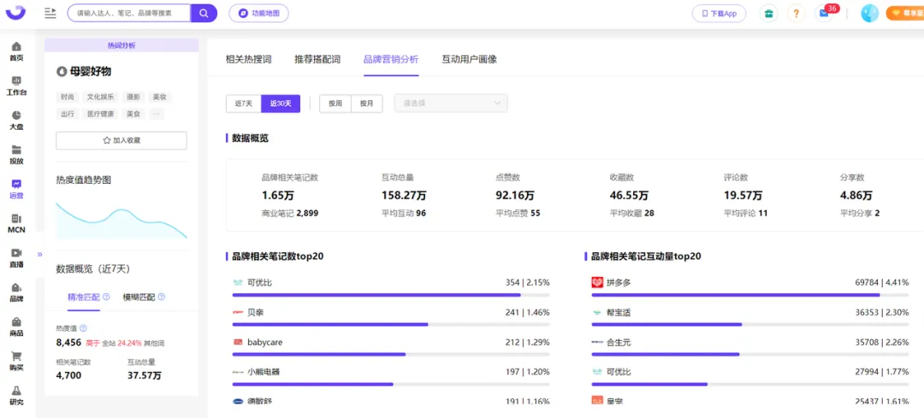Click the 下载App button
The height and width of the screenshot is (418, 924).
pyautogui.click(x=719, y=14)
